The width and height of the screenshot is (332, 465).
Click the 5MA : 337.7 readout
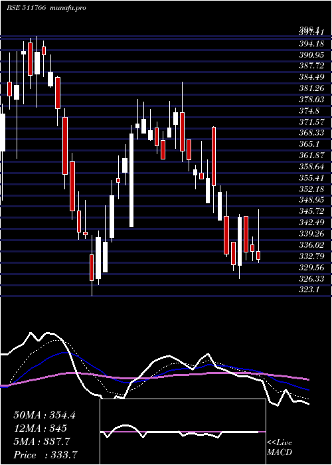pos(41,442)
